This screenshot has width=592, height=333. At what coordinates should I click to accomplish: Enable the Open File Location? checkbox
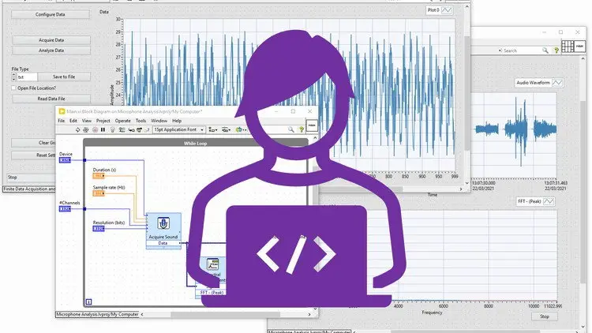[14, 88]
